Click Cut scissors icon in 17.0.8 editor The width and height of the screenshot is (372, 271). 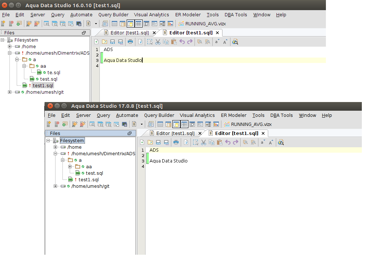coord(204,142)
